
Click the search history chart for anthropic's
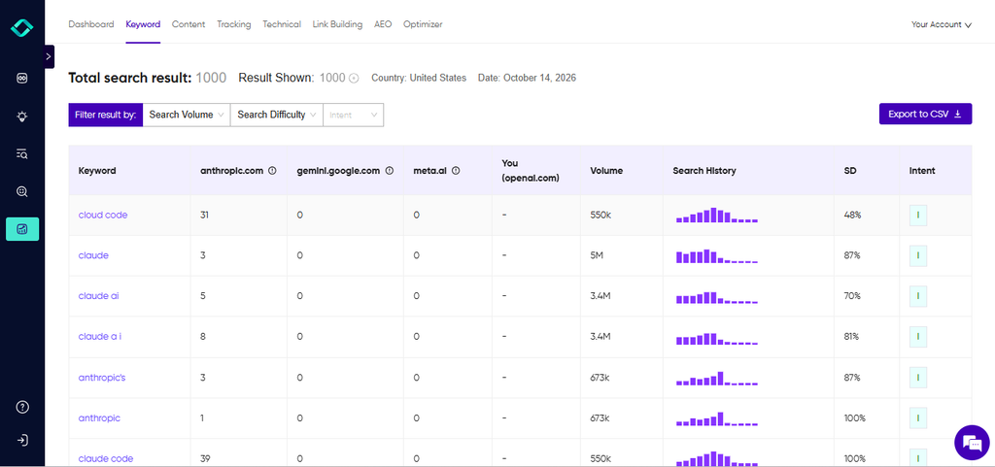click(x=717, y=379)
